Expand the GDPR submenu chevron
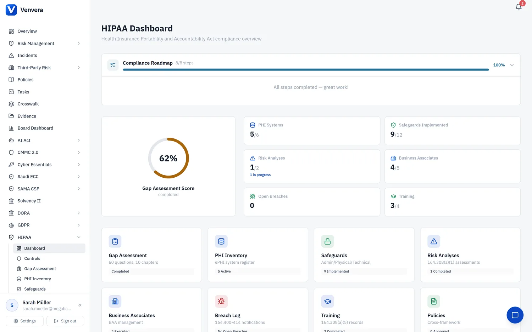This screenshot has width=532, height=332. tap(79, 225)
